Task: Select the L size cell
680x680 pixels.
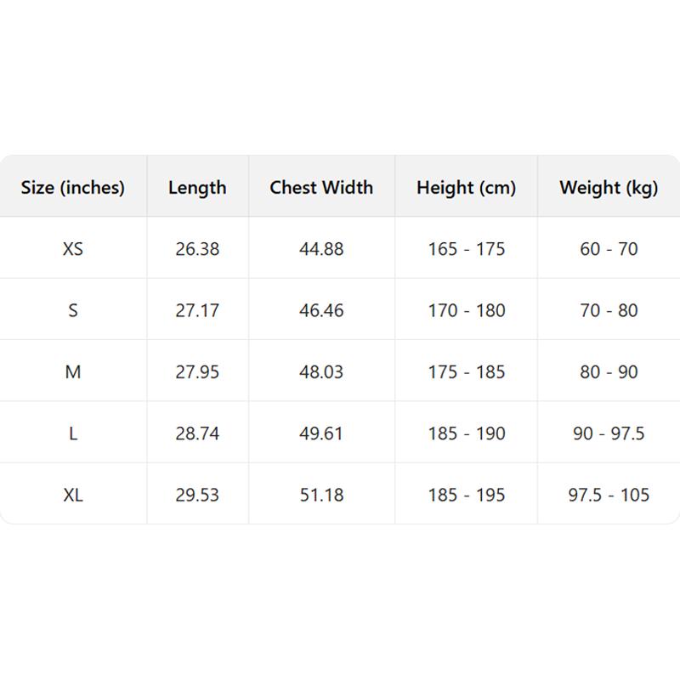Action: click(x=73, y=433)
